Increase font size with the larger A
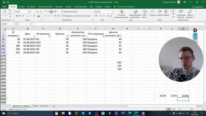 point(37,12)
